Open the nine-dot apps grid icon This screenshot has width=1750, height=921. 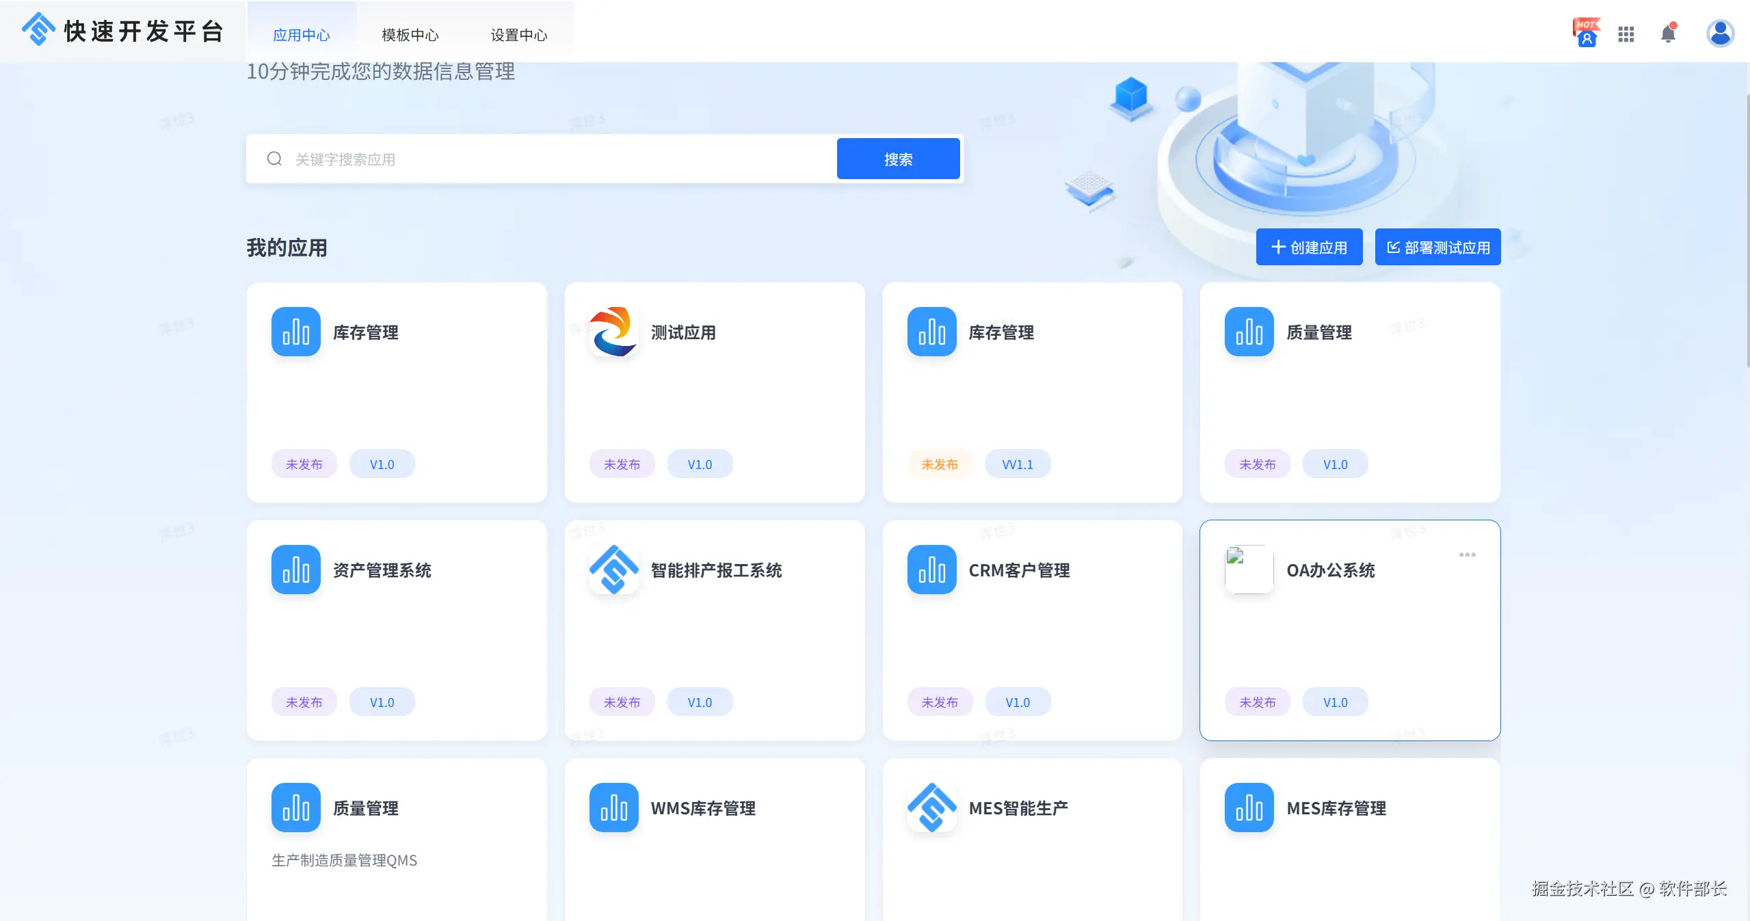point(1626,34)
